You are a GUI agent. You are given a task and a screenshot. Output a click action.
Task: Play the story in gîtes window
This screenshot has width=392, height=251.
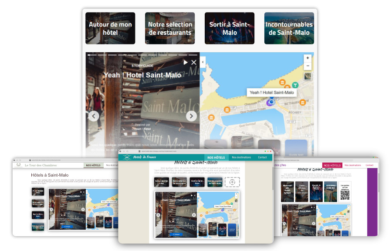311,207
